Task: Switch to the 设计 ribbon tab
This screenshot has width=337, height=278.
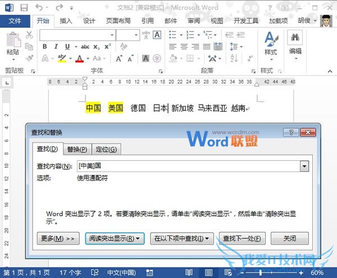Action: coord(89,21)
